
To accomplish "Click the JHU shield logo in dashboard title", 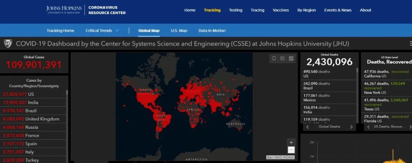I will point(8,44).
